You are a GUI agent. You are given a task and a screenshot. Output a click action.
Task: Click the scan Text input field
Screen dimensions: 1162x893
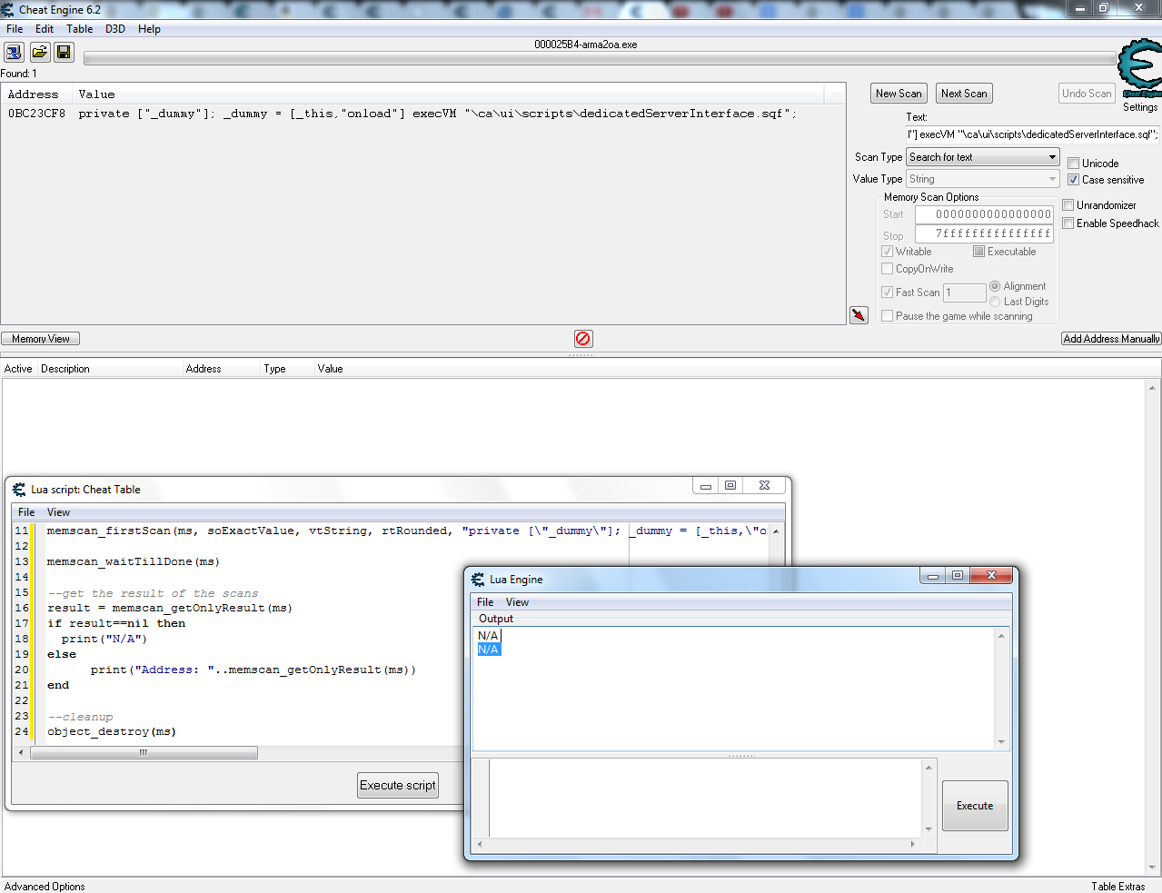click(1032, 134)
